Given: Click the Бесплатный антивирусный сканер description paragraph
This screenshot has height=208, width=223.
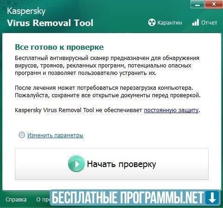Looking at the screenshot, I should click(107, 66).
